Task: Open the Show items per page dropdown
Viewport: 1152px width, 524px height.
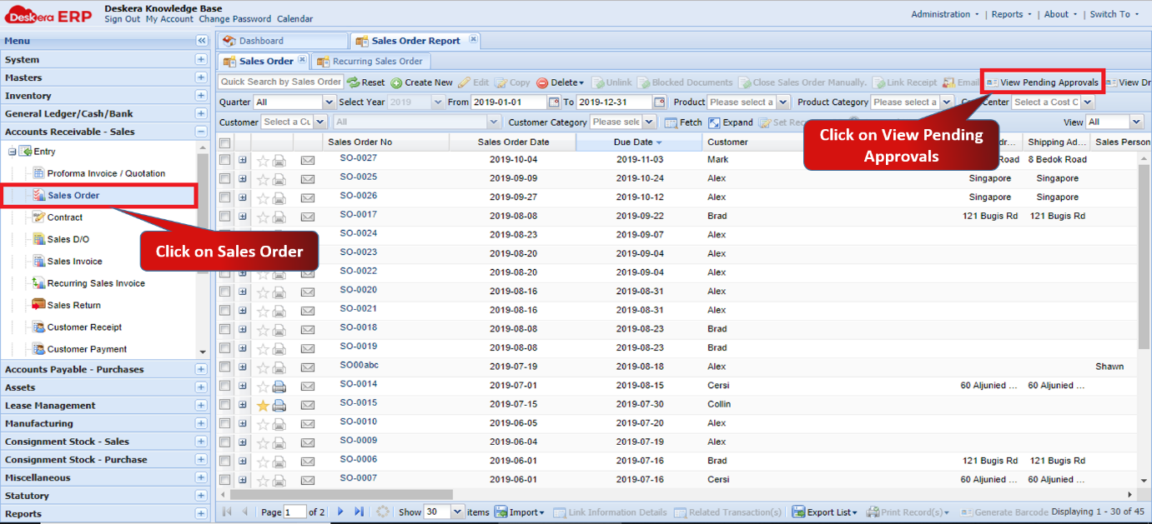Action: (457, 512)
